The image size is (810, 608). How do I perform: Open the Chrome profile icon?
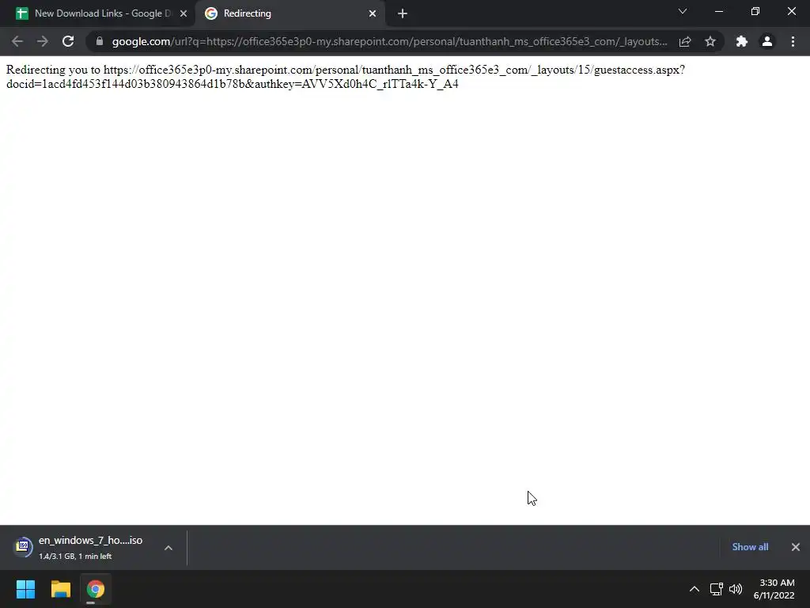pos(767,41)
